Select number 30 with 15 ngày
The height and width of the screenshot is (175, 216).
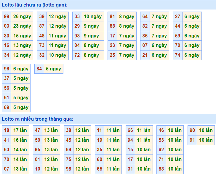[x=7, y=36]
